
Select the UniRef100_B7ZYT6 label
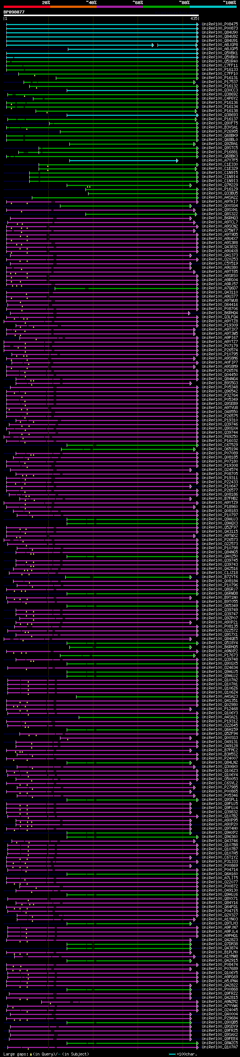[x=220, y=577]
